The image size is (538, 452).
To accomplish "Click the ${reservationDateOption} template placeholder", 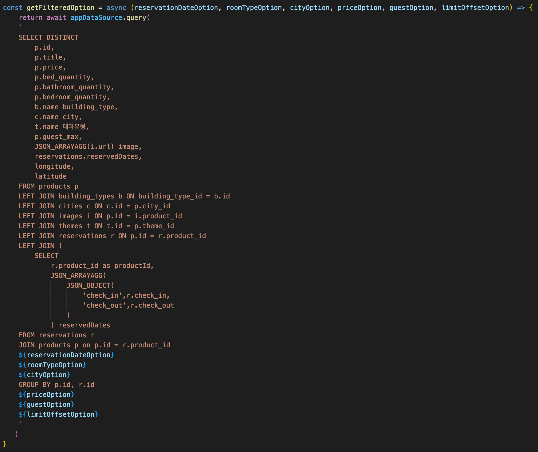I will 66,355.
